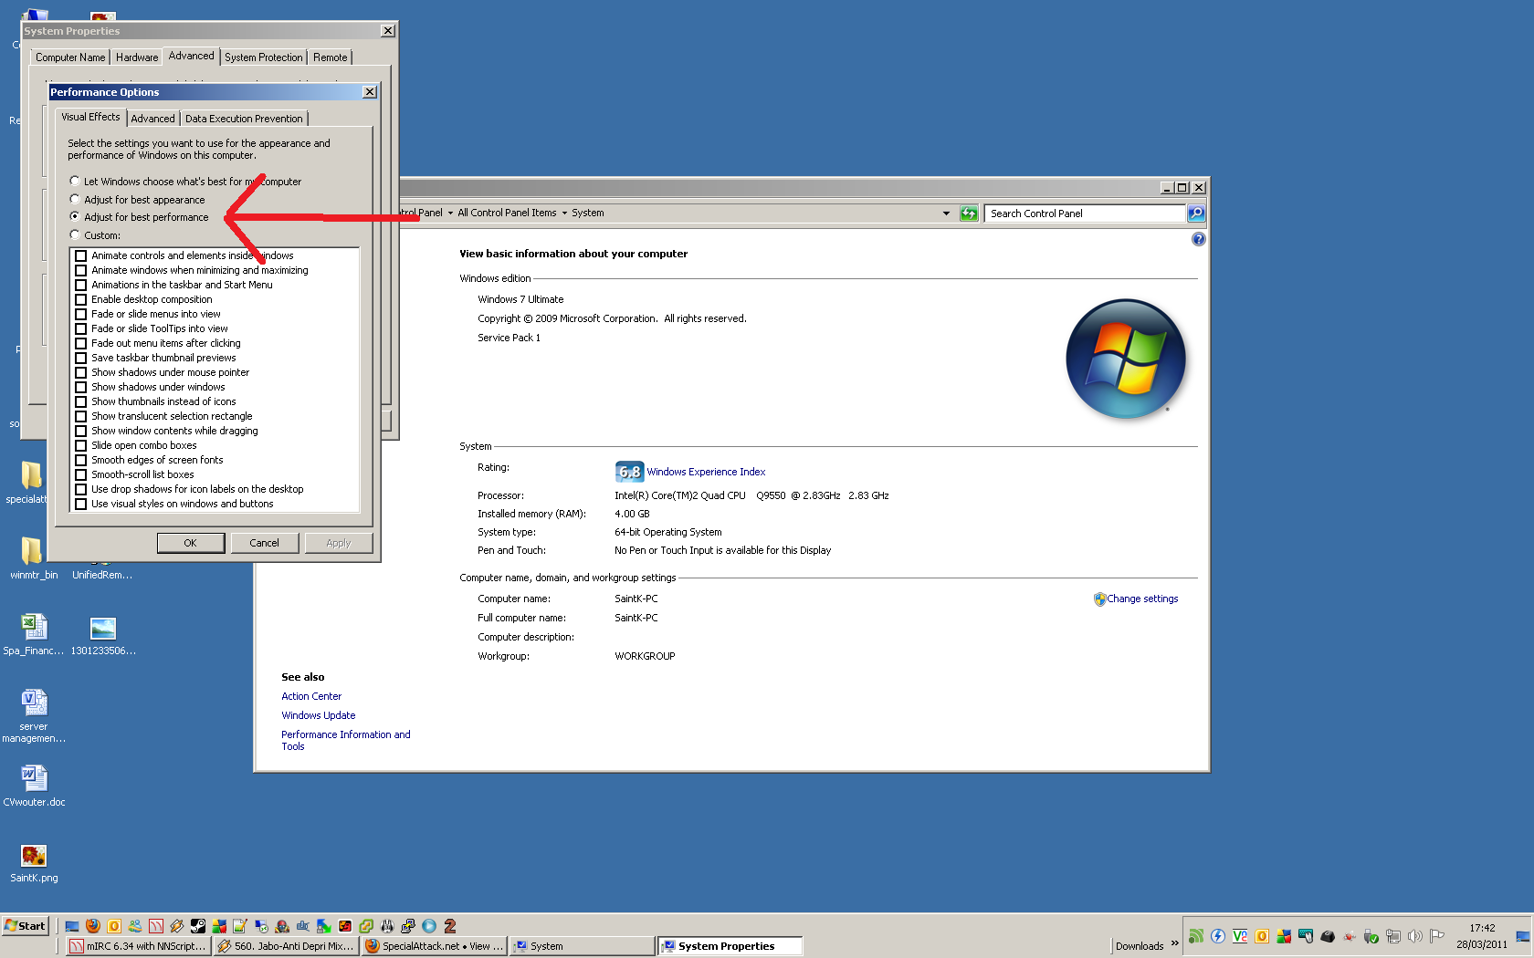Image resolution: width=1534 pixels, height=958 pixels.
Task: Check 'Save taskbar thumbnail previews'
Action: pyautogui.click(x=80, y=358)
